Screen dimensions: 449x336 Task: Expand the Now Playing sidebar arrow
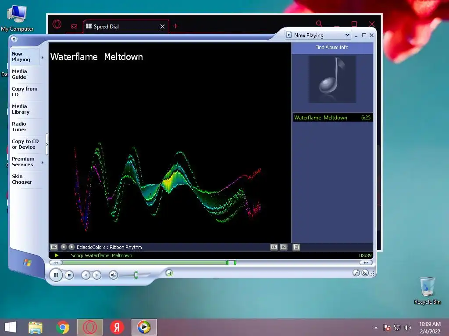pyautogui.click(x=43, y=57)
